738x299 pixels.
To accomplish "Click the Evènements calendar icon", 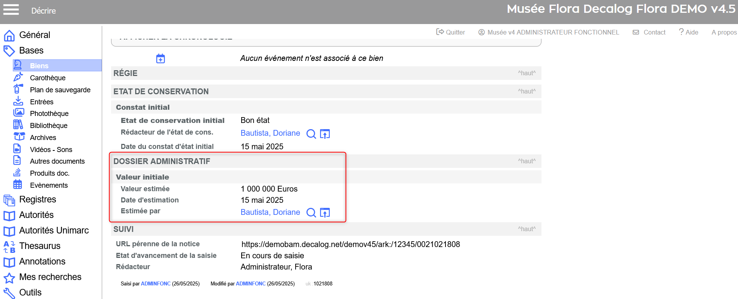I will (x=18, y=185).
